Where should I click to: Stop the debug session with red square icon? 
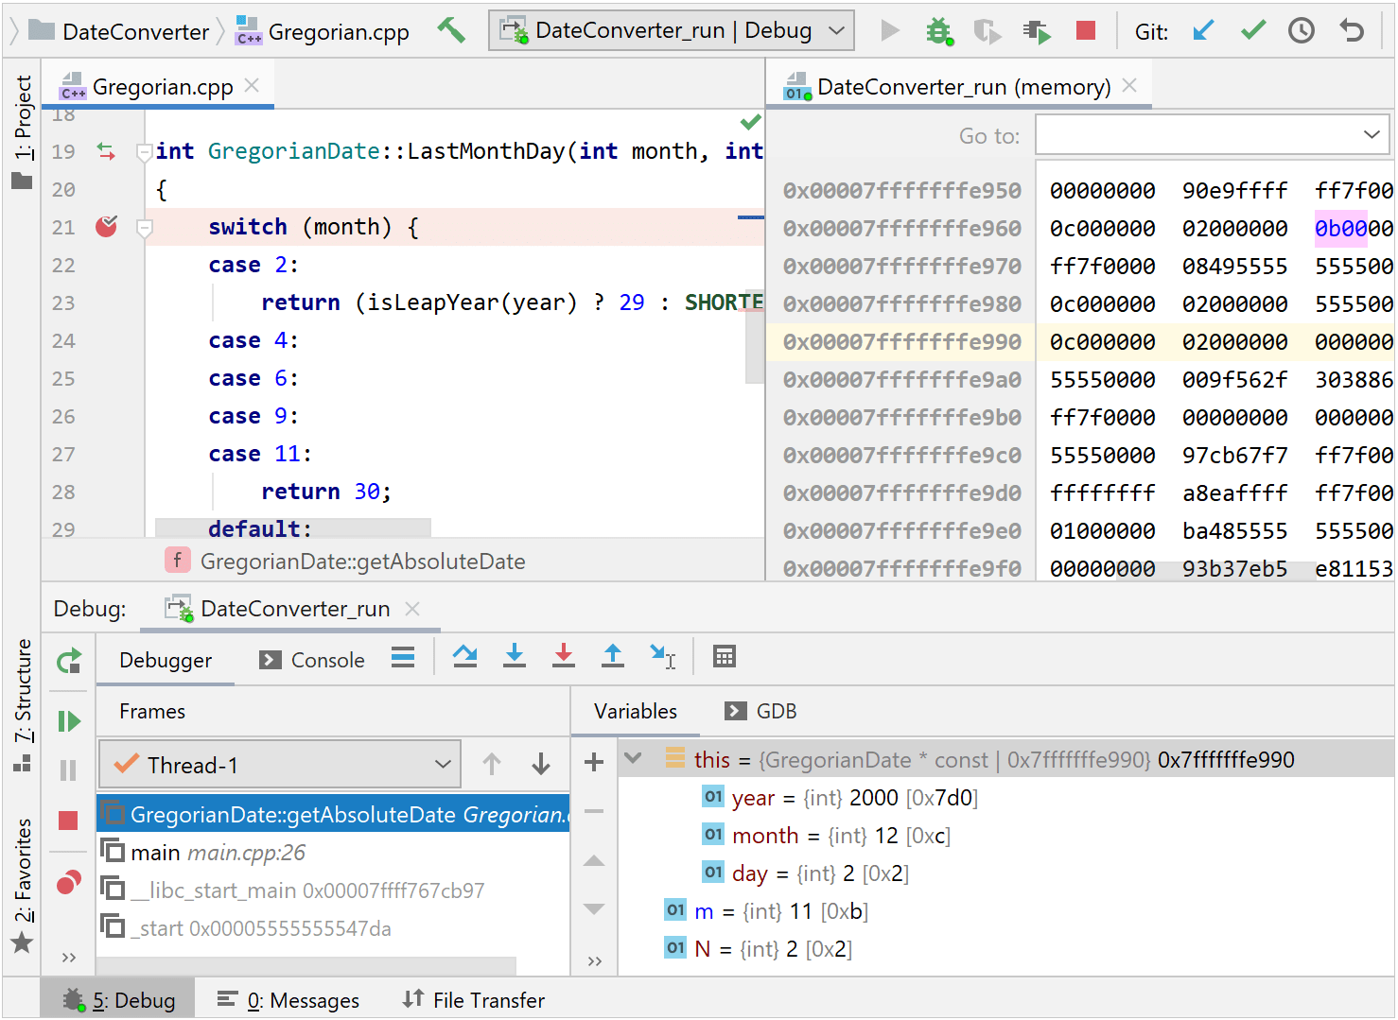point(1085,30)
